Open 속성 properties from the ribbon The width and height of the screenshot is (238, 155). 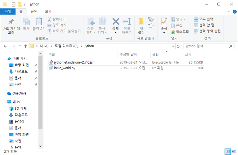click(164, 22)
